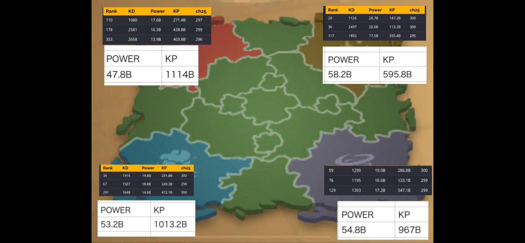Click KP value 291.8B
This screenshot has width=525, height=243.
[x=167, y=176]
